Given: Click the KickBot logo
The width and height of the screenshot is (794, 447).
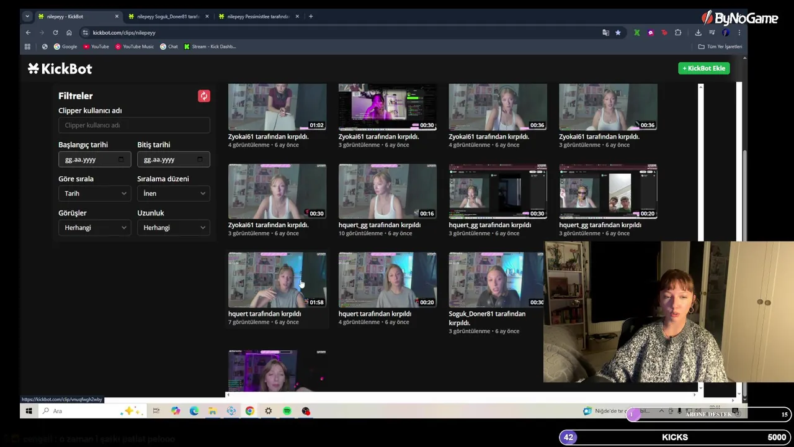Looking at the screenshot, I should pyautogui.click(x=60, y=69).
